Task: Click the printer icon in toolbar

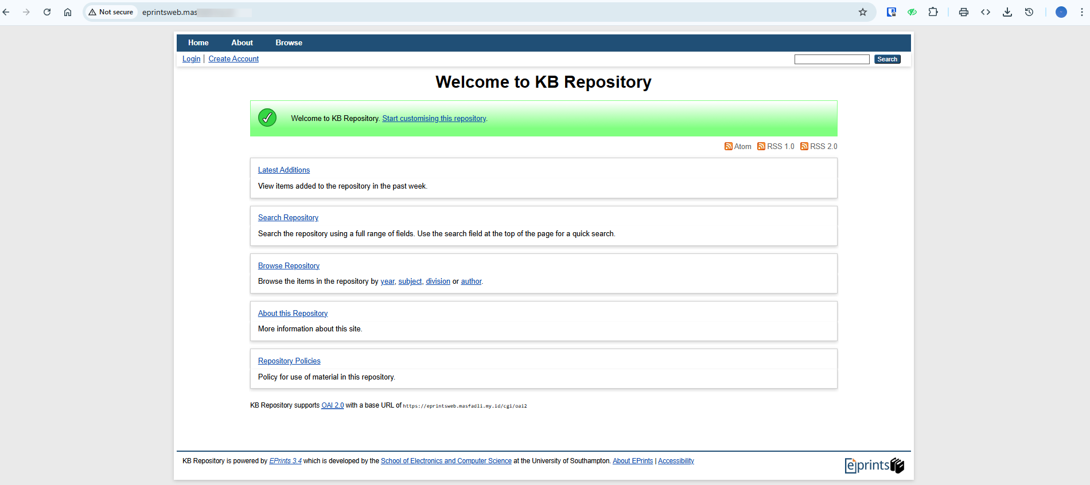Action: click(964, 12)
